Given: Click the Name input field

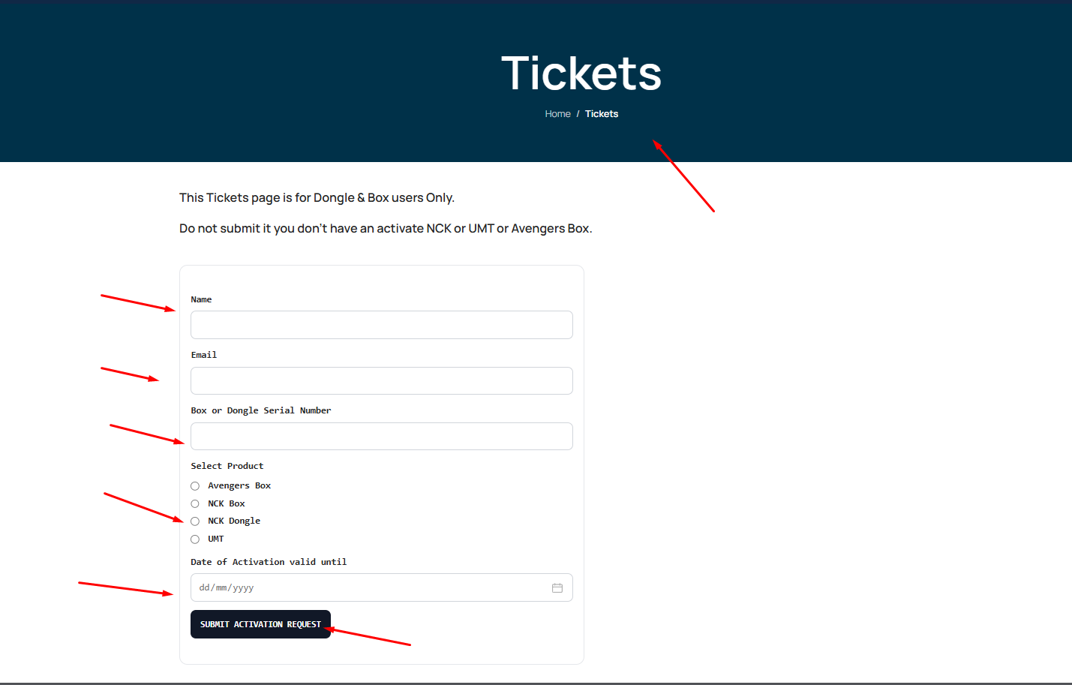Looking at the screenshot, I should pos(381,325).
